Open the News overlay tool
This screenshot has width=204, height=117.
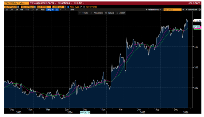pyautogui.click(x=110, y=13)
